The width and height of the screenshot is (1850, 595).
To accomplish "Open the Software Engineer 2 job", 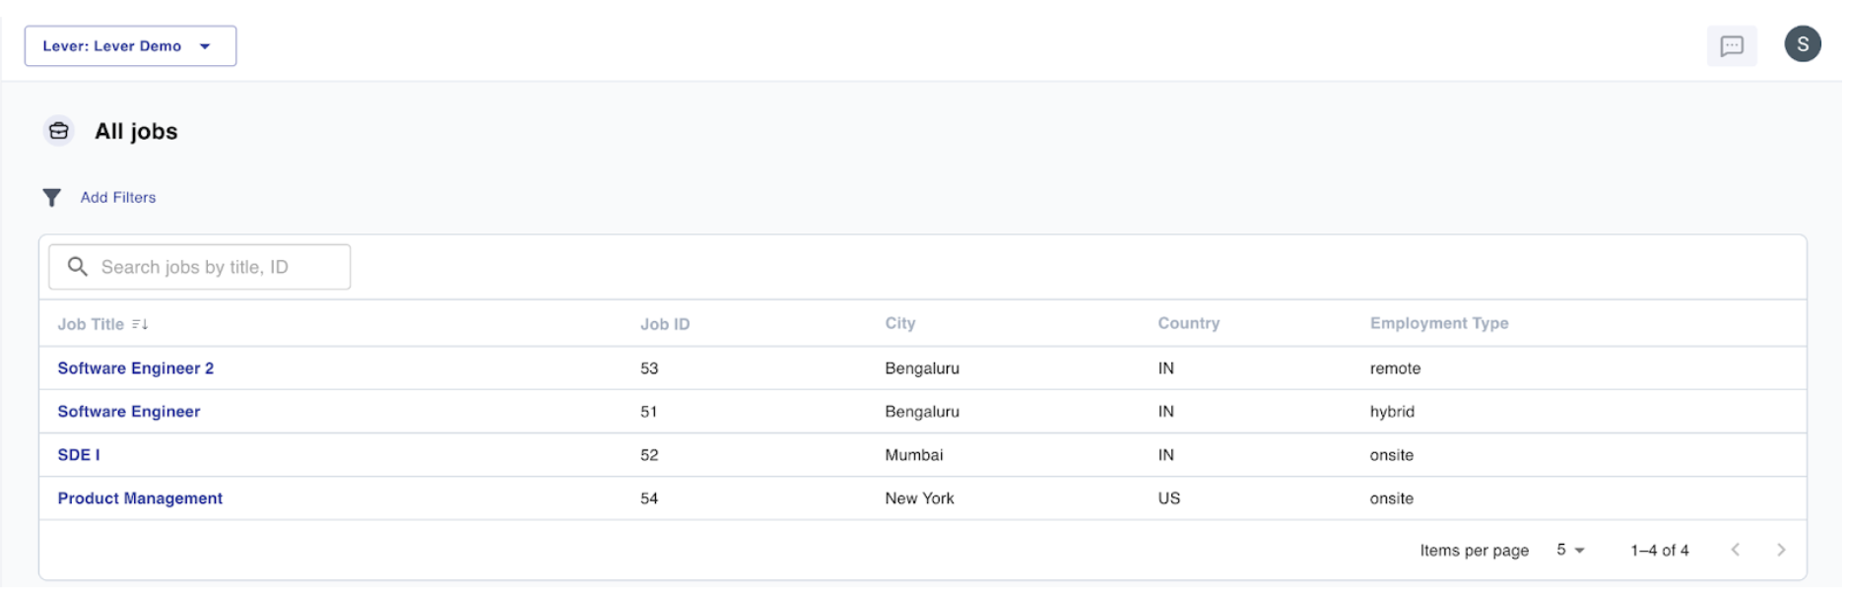I will tap(135, 368).
